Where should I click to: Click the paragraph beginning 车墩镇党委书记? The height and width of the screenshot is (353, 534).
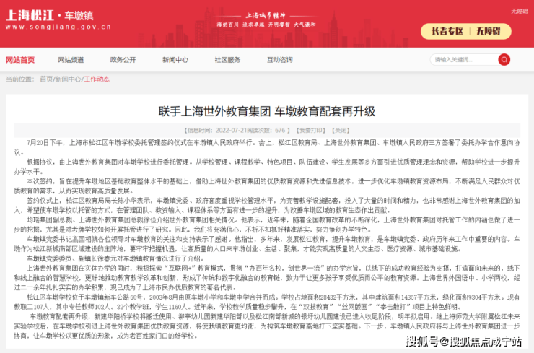coord(267,244)
